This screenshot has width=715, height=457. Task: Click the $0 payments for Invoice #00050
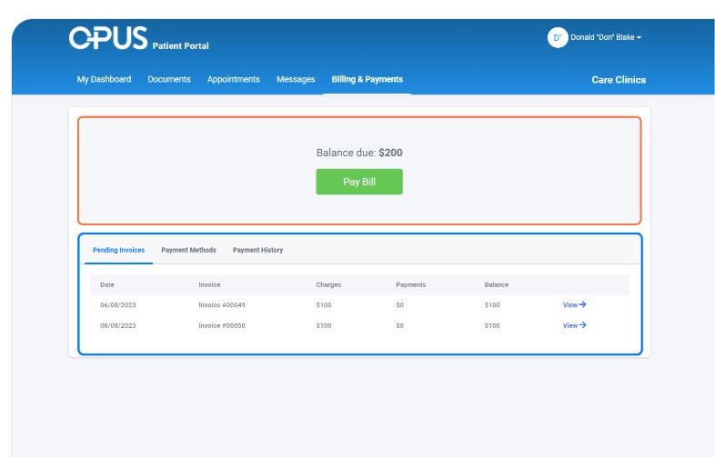tap(400, 325)
